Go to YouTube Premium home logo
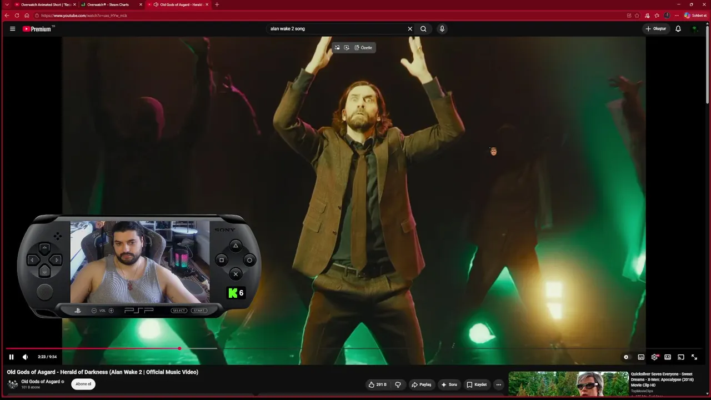 pos(38,29)
